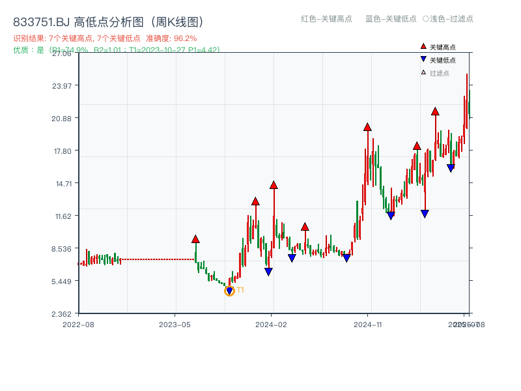Screen dimensions: 521x391
Task: Select red high marker at the 2024-11 gridline
Action: click(x=367, y=126)
